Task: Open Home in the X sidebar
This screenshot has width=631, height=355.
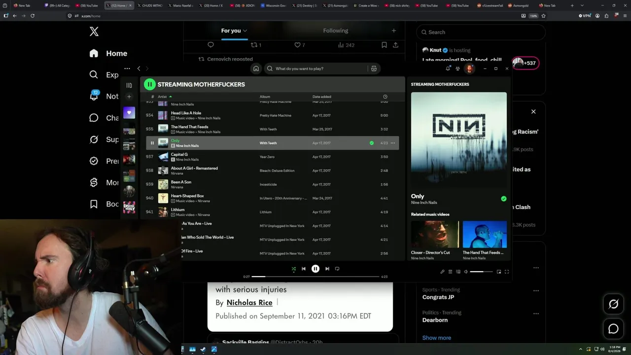Action: pyautogui.click(x=108, y=53)
